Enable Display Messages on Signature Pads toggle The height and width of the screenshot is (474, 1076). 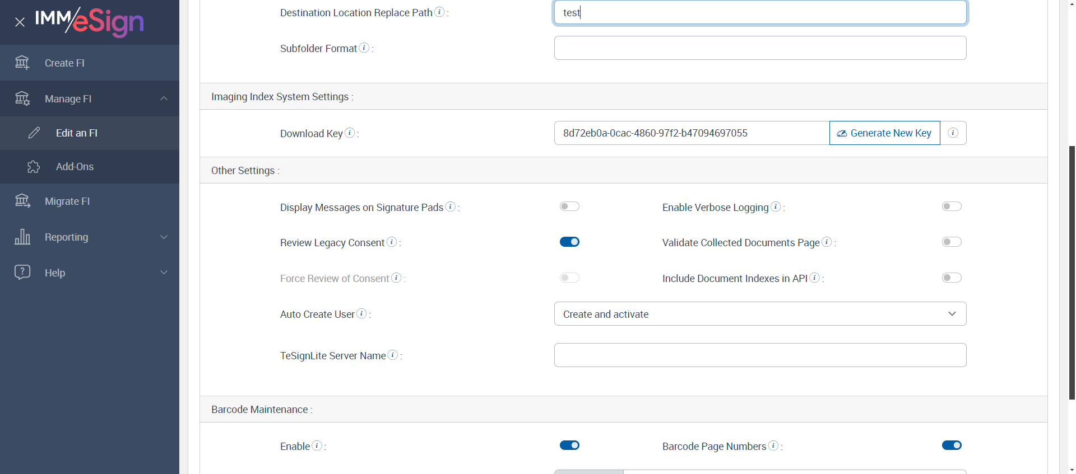click(x=569, y=207)
